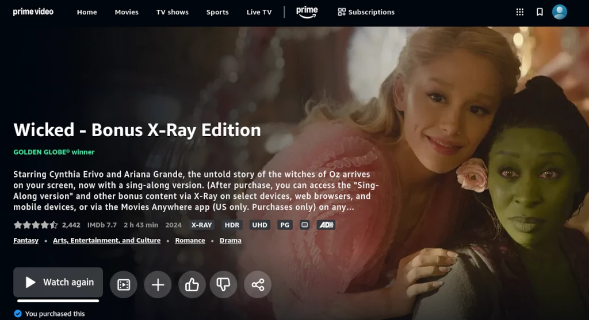The image size is (589, 320).
Task: Share the title using the share icon
Action: (258, 285)
